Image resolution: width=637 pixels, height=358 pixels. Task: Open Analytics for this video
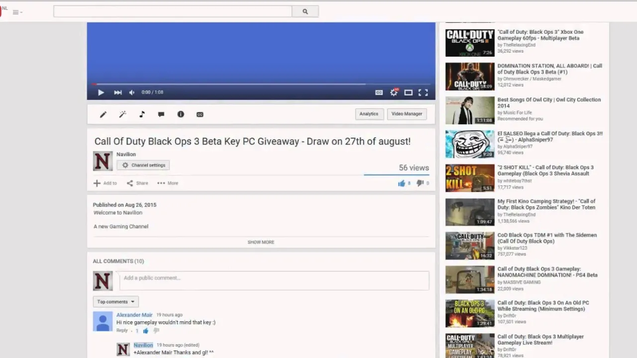coord(369,114)
